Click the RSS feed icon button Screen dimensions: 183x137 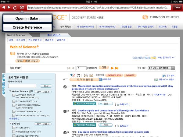click(x=28, y=61)
